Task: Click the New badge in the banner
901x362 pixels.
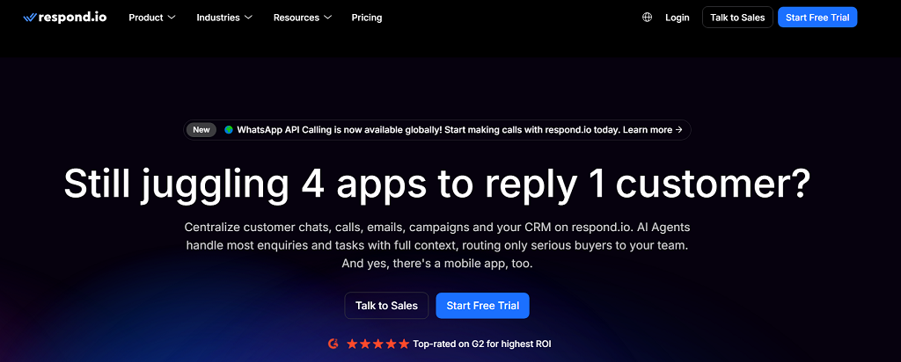Action: tap(201, 130)
